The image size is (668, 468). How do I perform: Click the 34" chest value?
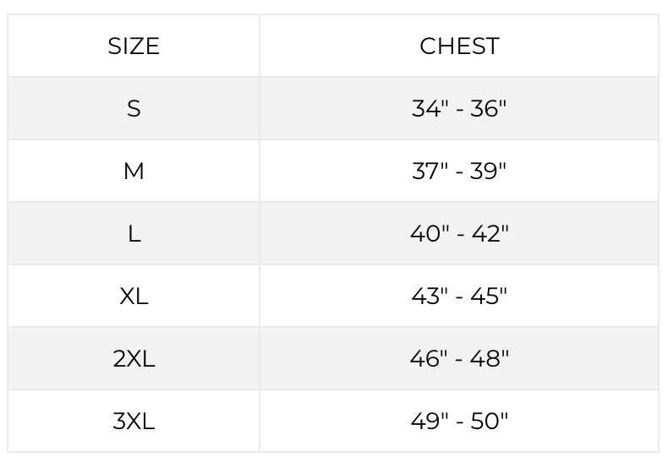pos(429,109)
